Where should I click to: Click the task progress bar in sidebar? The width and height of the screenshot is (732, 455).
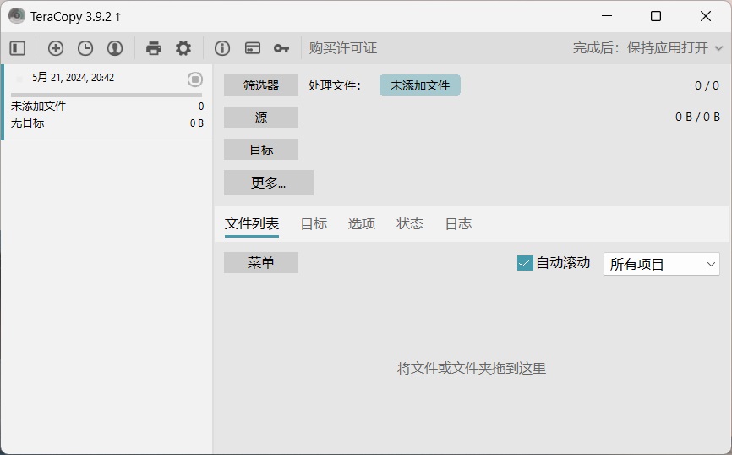[107, 95]
